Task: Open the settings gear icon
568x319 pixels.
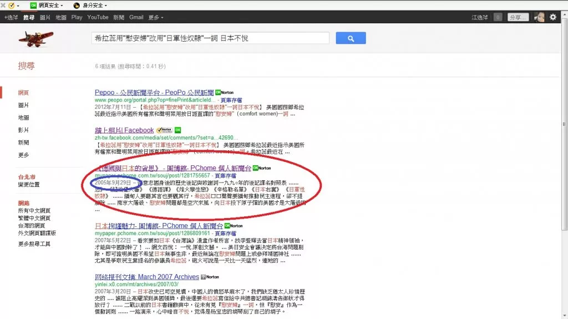Action: pyautogui.click(x=553, y=17)
